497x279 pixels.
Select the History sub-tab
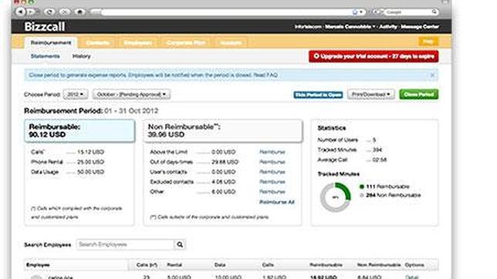click(x=82, y=56)
